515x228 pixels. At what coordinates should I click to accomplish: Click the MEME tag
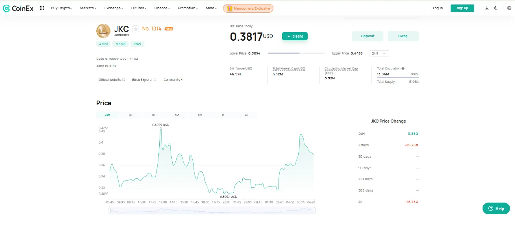coord(121,44)
